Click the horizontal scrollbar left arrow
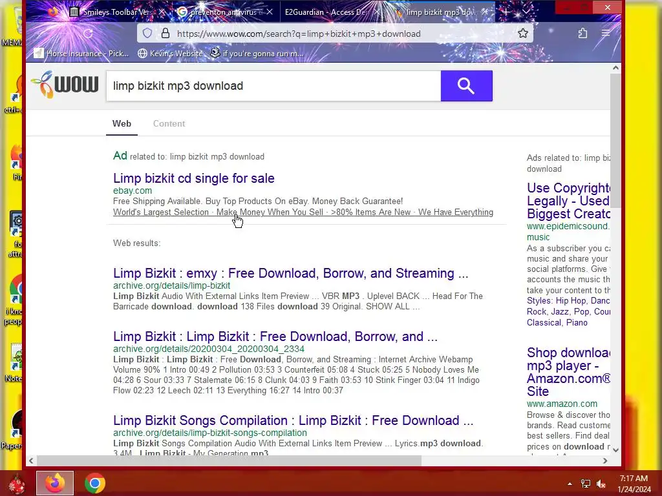Screen dimensions: 662x496 31,461
